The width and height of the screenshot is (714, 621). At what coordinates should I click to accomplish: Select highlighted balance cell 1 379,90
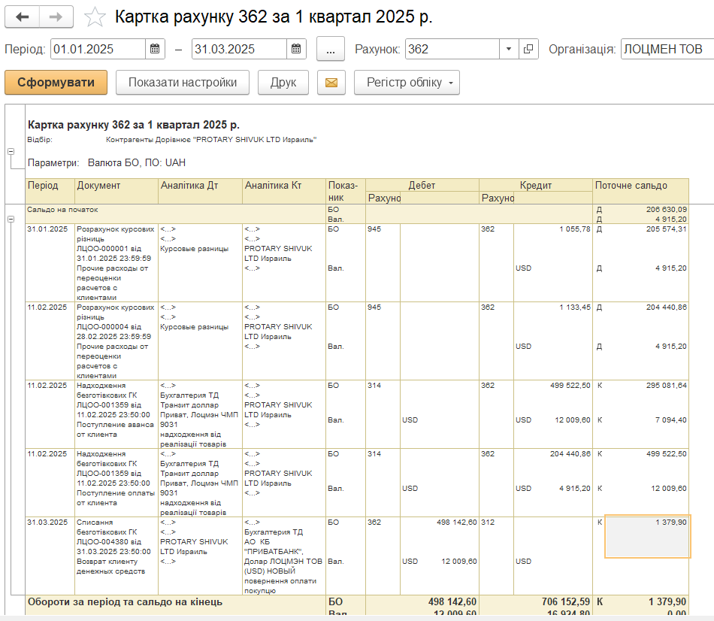[x=648, y=536]
